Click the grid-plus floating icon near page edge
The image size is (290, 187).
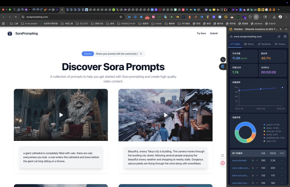point(223,156)
